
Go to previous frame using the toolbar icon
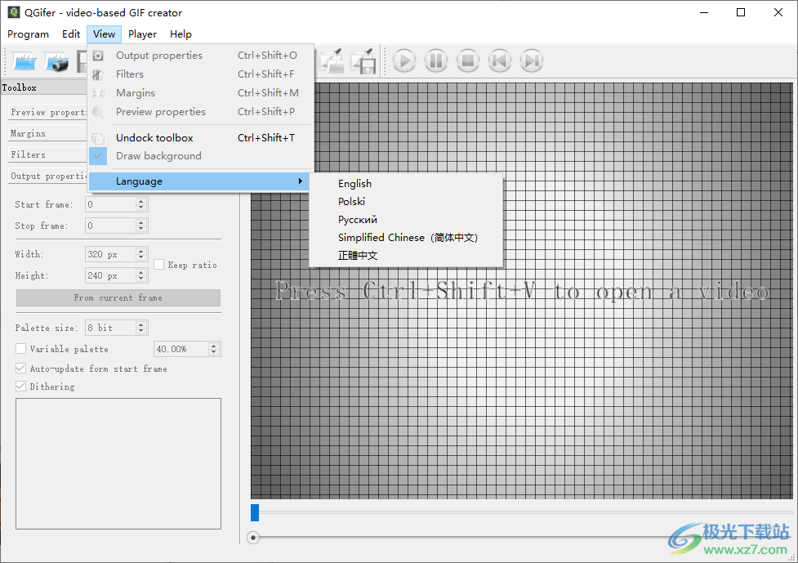point(500,61)
